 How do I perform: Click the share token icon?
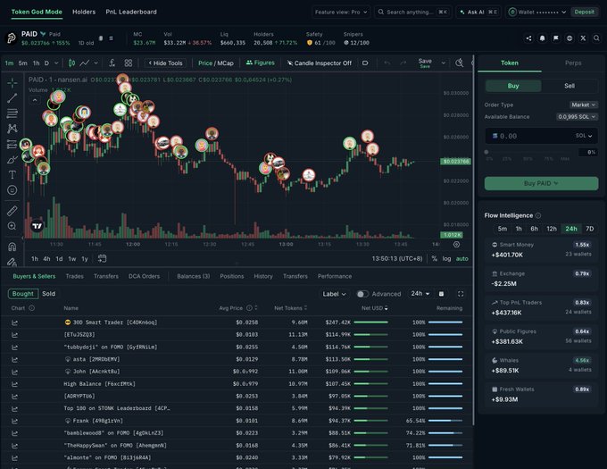(528, 38)
